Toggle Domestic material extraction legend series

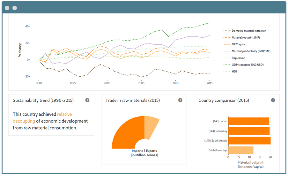pos(249,31)
